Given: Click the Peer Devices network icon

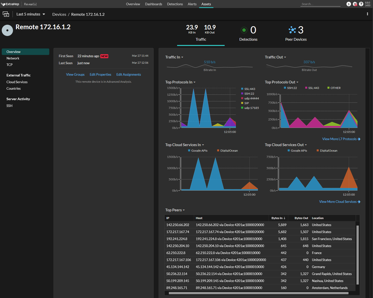Looking at the screenshot, I should [x=292, y=30].
